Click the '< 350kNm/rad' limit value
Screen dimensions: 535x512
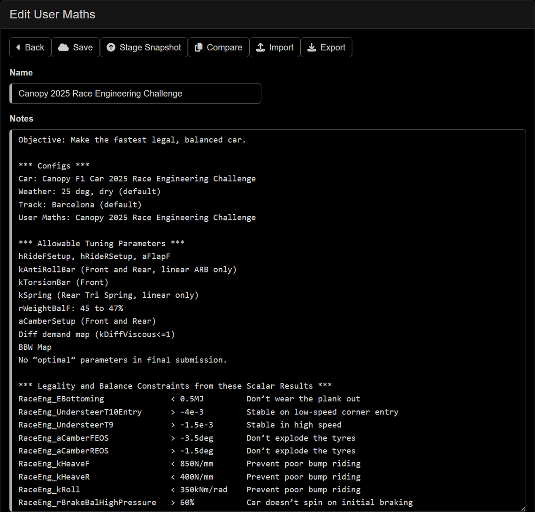click(x=199, y=489)
